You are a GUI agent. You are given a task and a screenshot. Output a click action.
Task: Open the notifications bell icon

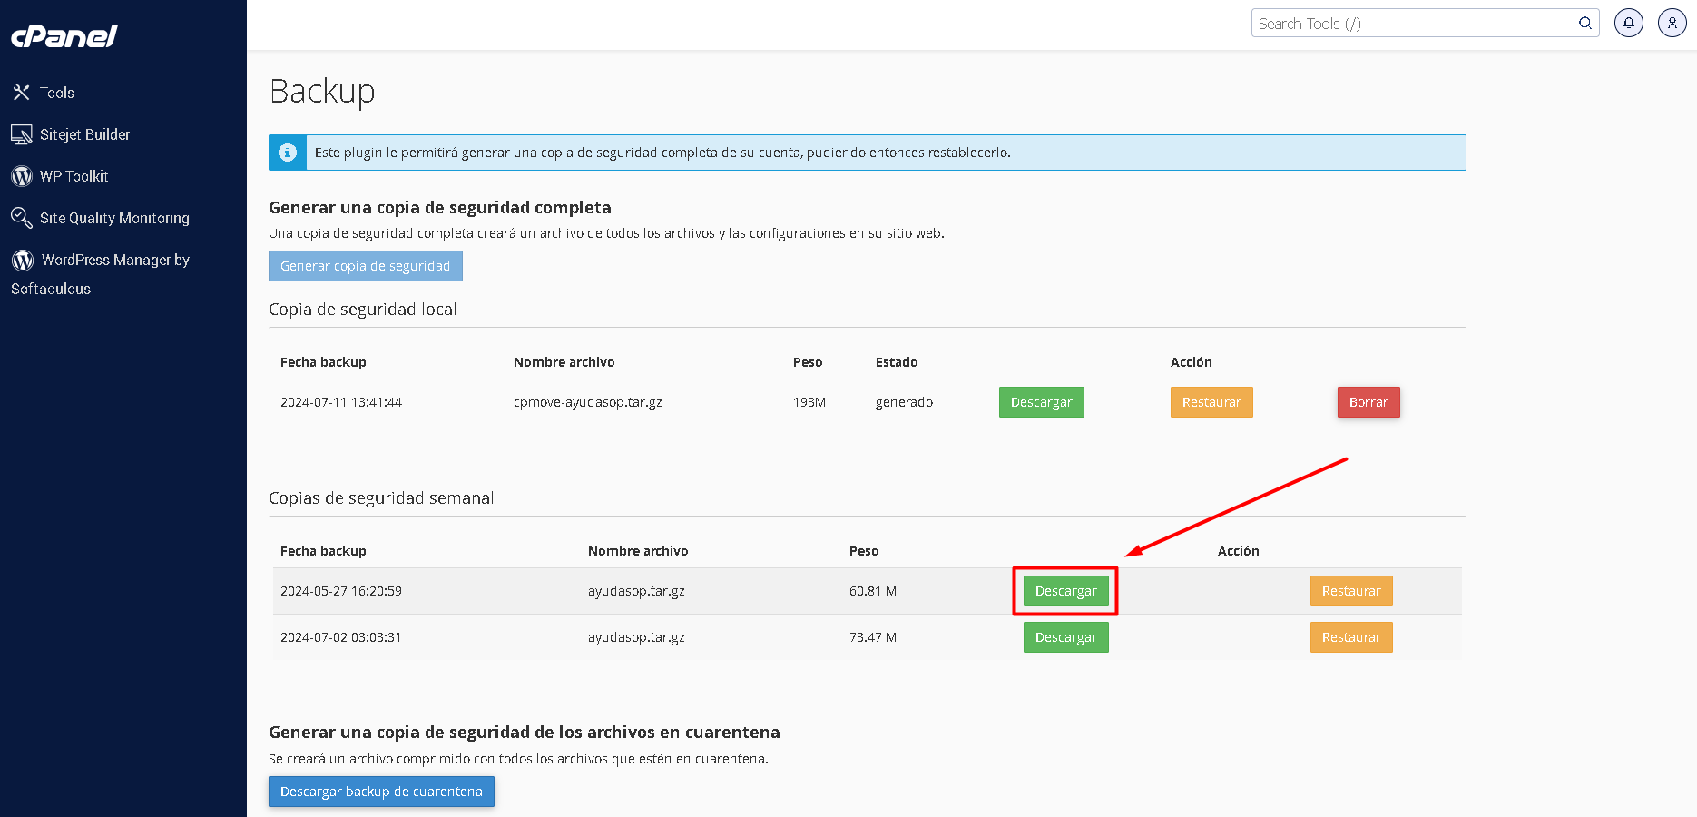(1629, 23)
